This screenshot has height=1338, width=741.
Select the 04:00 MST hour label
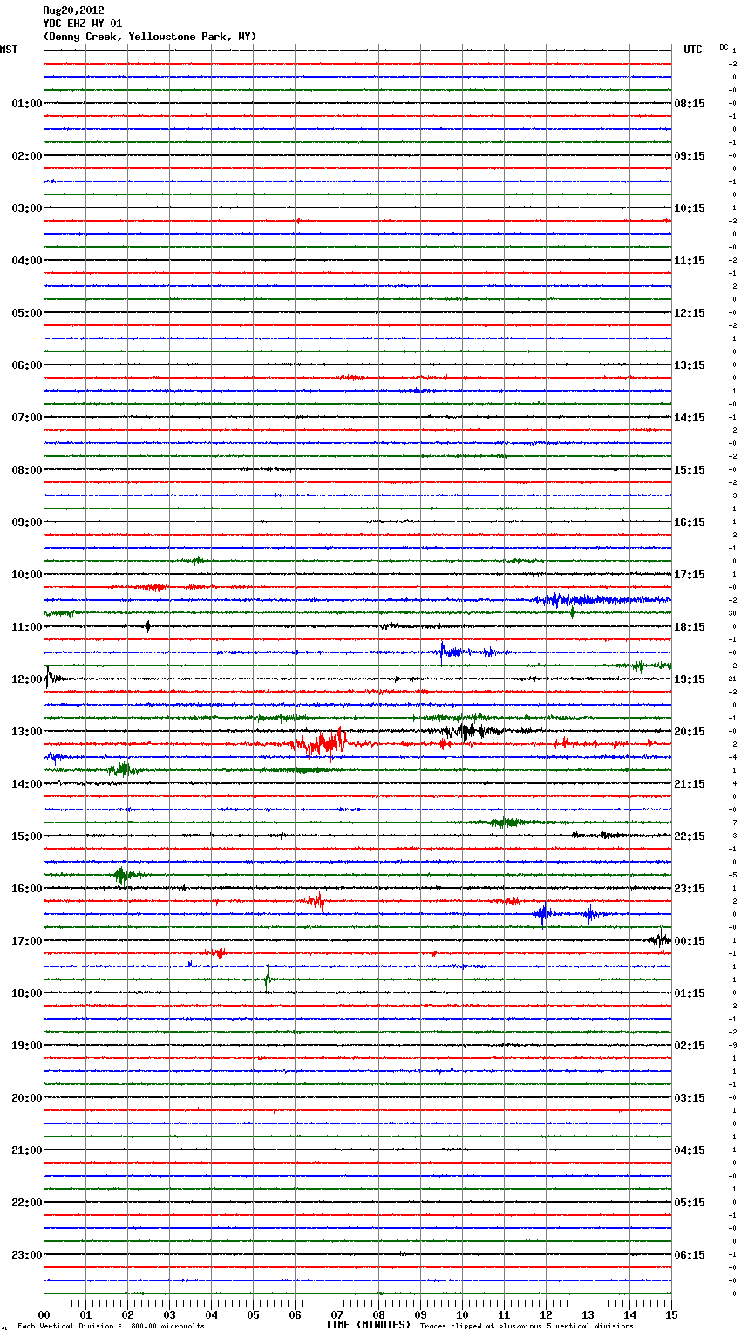click(x=27, y=261)
